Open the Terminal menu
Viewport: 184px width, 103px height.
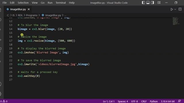point(61,3)
